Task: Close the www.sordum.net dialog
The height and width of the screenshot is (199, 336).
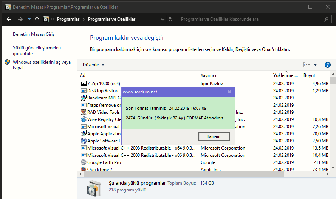Action: [229, 92]
